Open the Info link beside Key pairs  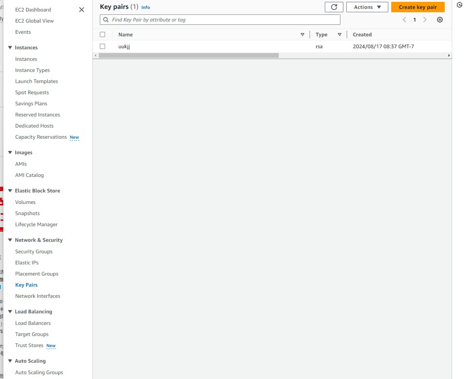pos(146,7)
